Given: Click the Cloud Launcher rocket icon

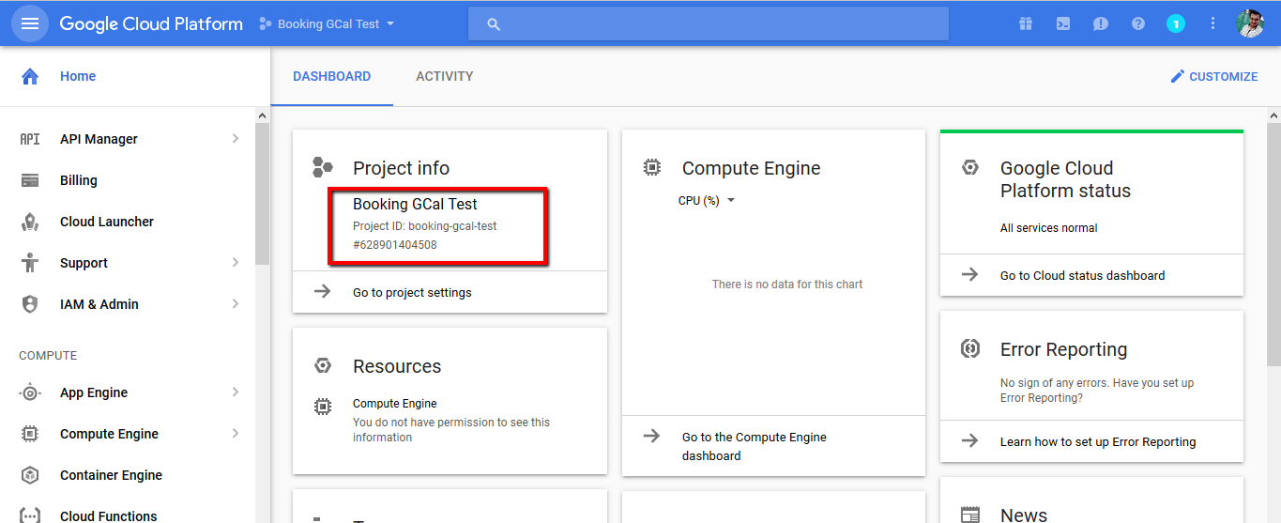Looking at the screenshot, I should (x=30, y=222).
